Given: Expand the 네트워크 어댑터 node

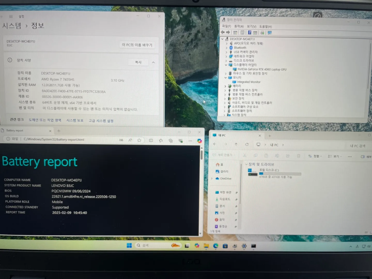Looking at the screenshot, I should click(x=226, y=56).
